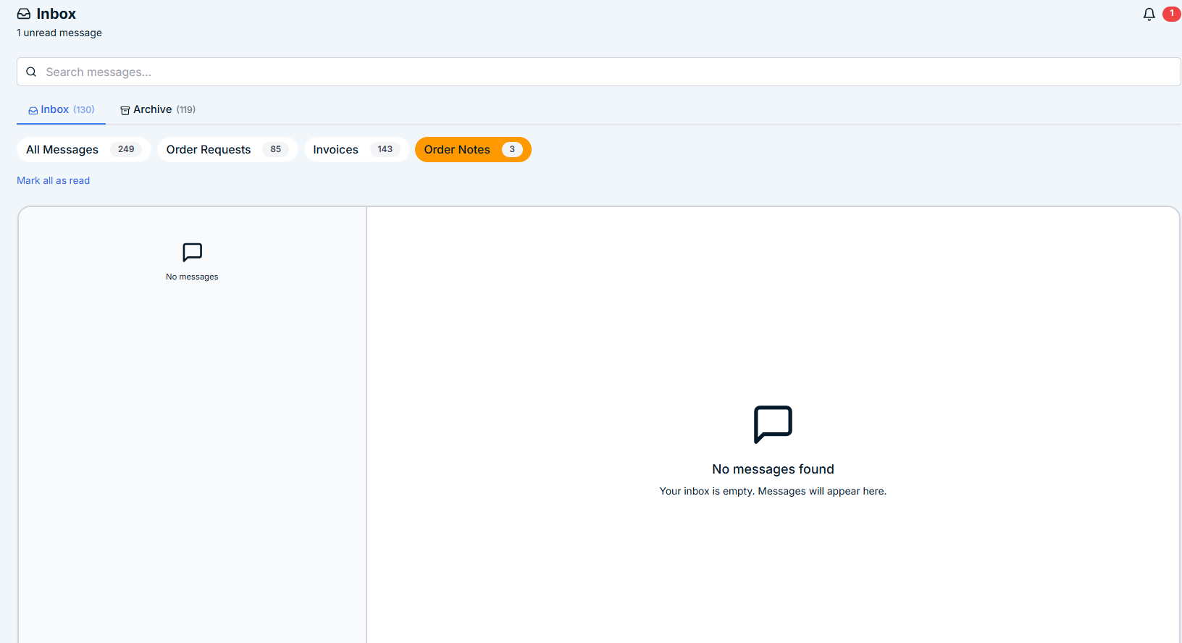This screenshot has width=1182, height=643.
Task: Click the red notification count badge
Action: [1172, 14]
